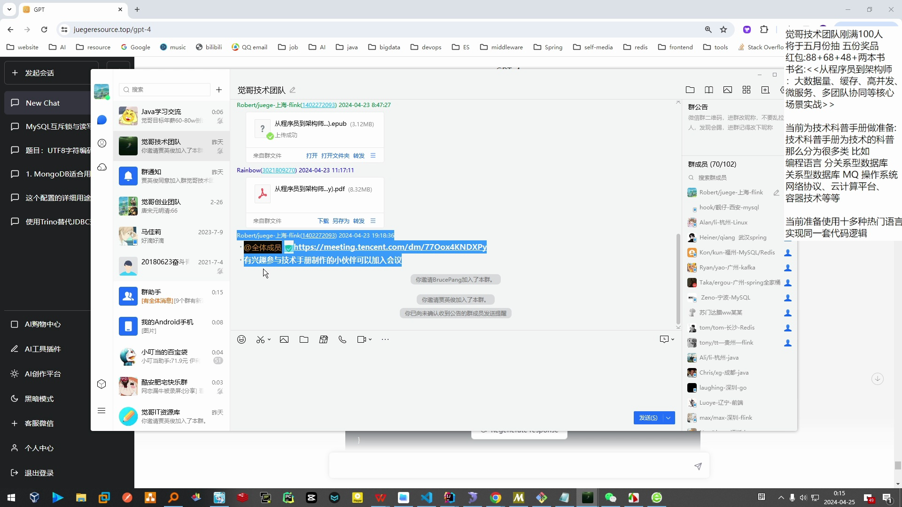
Task: Open group apps grid icon in header
Action: (746, 90)
